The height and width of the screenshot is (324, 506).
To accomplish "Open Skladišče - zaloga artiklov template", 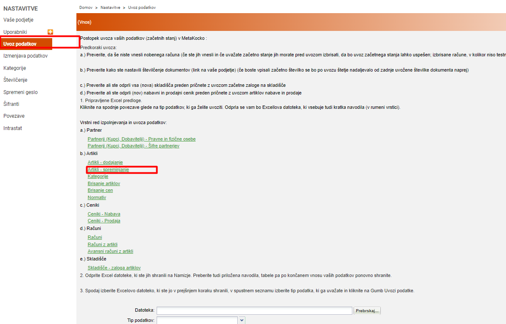I will [x=114, y=268].
